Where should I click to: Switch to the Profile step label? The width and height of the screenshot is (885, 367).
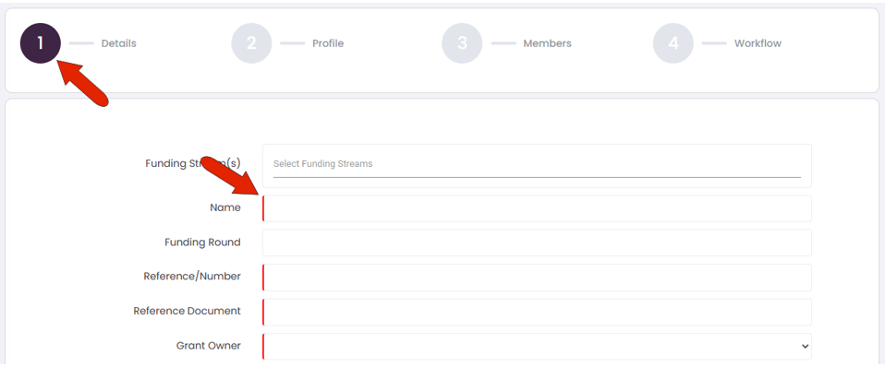point(328,43)
